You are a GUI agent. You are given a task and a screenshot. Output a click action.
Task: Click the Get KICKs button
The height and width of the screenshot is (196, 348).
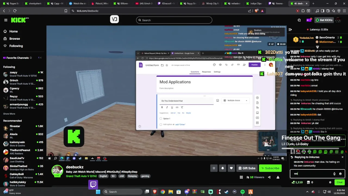coord(324,20)
